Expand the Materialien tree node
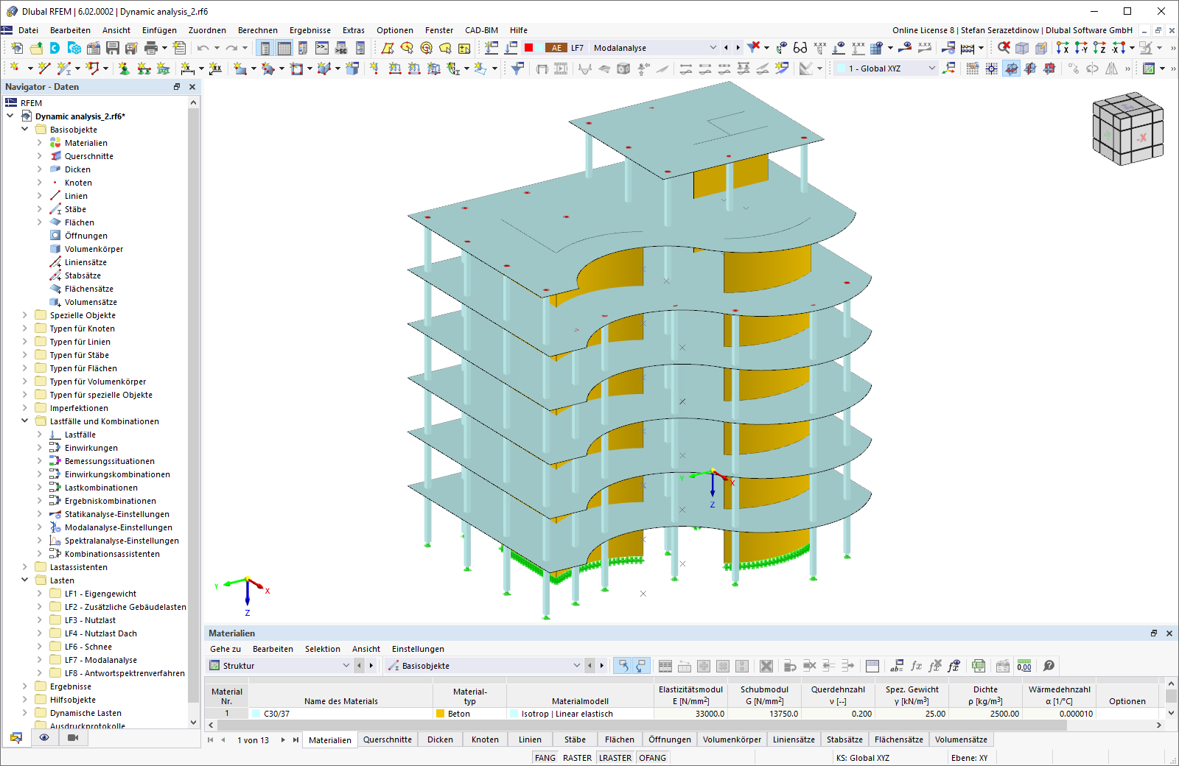The height and width of the screenshot is (766, 1179). click(x=40, y=143)
